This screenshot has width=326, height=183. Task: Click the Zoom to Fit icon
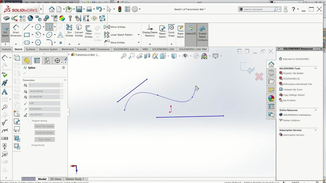(x=124, y=56)
